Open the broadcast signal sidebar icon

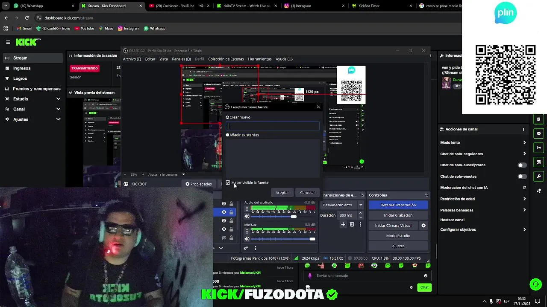pyautogui.click(x=539, y=148)
